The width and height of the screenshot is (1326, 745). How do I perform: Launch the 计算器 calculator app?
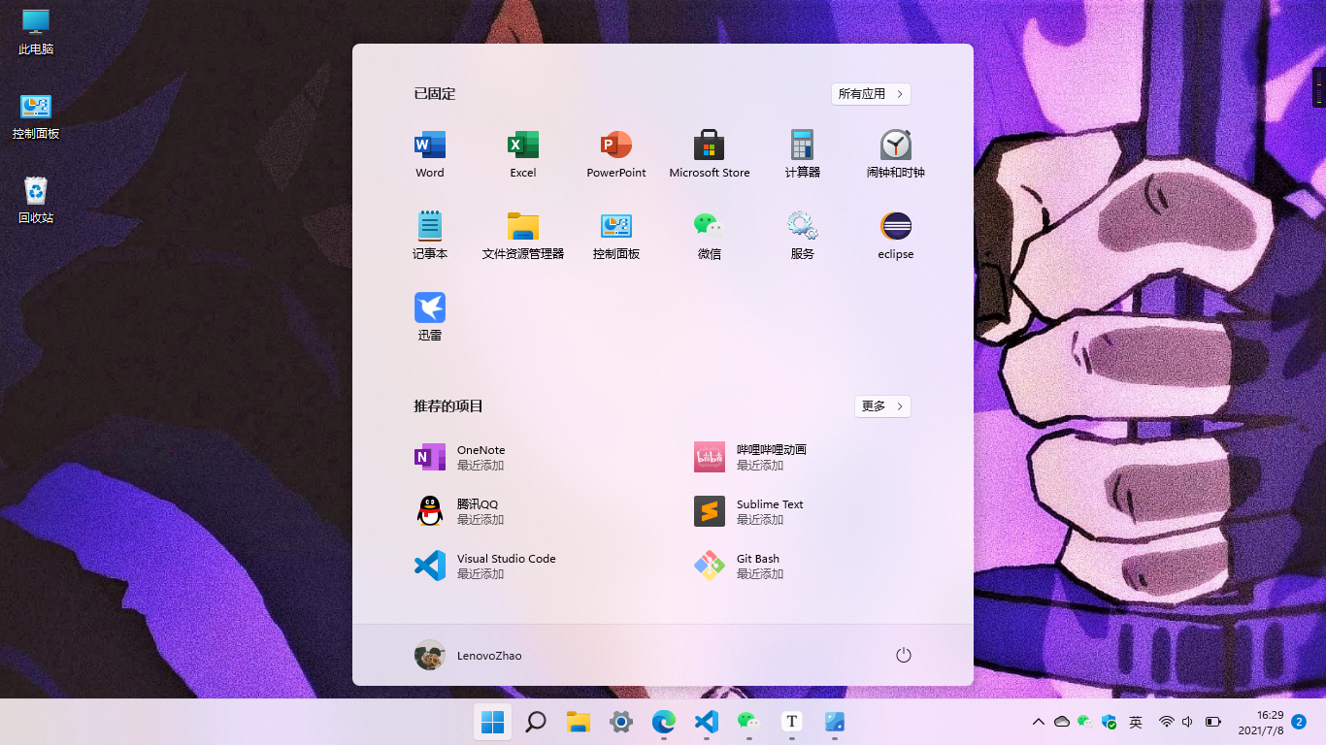click(803, 154)
